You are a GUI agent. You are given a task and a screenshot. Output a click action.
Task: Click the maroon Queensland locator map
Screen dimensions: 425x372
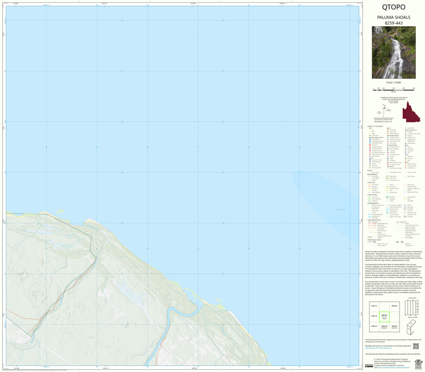click(411, 112)
